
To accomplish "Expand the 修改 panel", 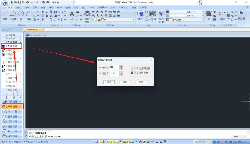I will click(x=55, y=26).
